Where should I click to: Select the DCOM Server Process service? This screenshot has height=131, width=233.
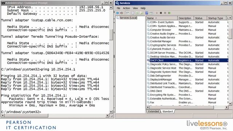pos(187,53)
